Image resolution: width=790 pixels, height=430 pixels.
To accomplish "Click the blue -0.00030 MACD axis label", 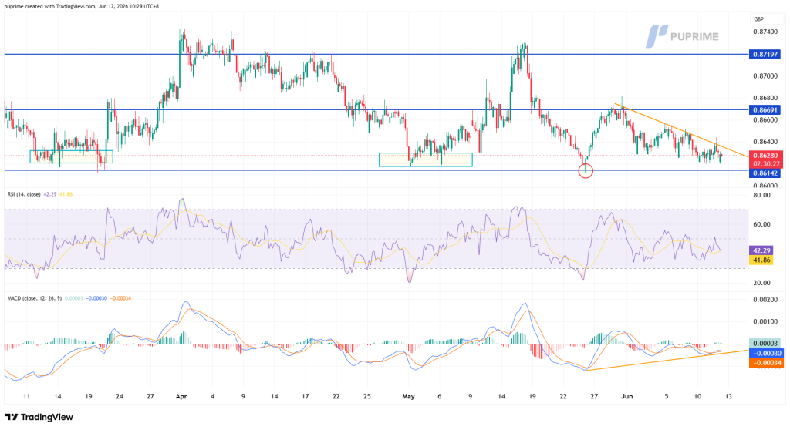I will point(765,354).
